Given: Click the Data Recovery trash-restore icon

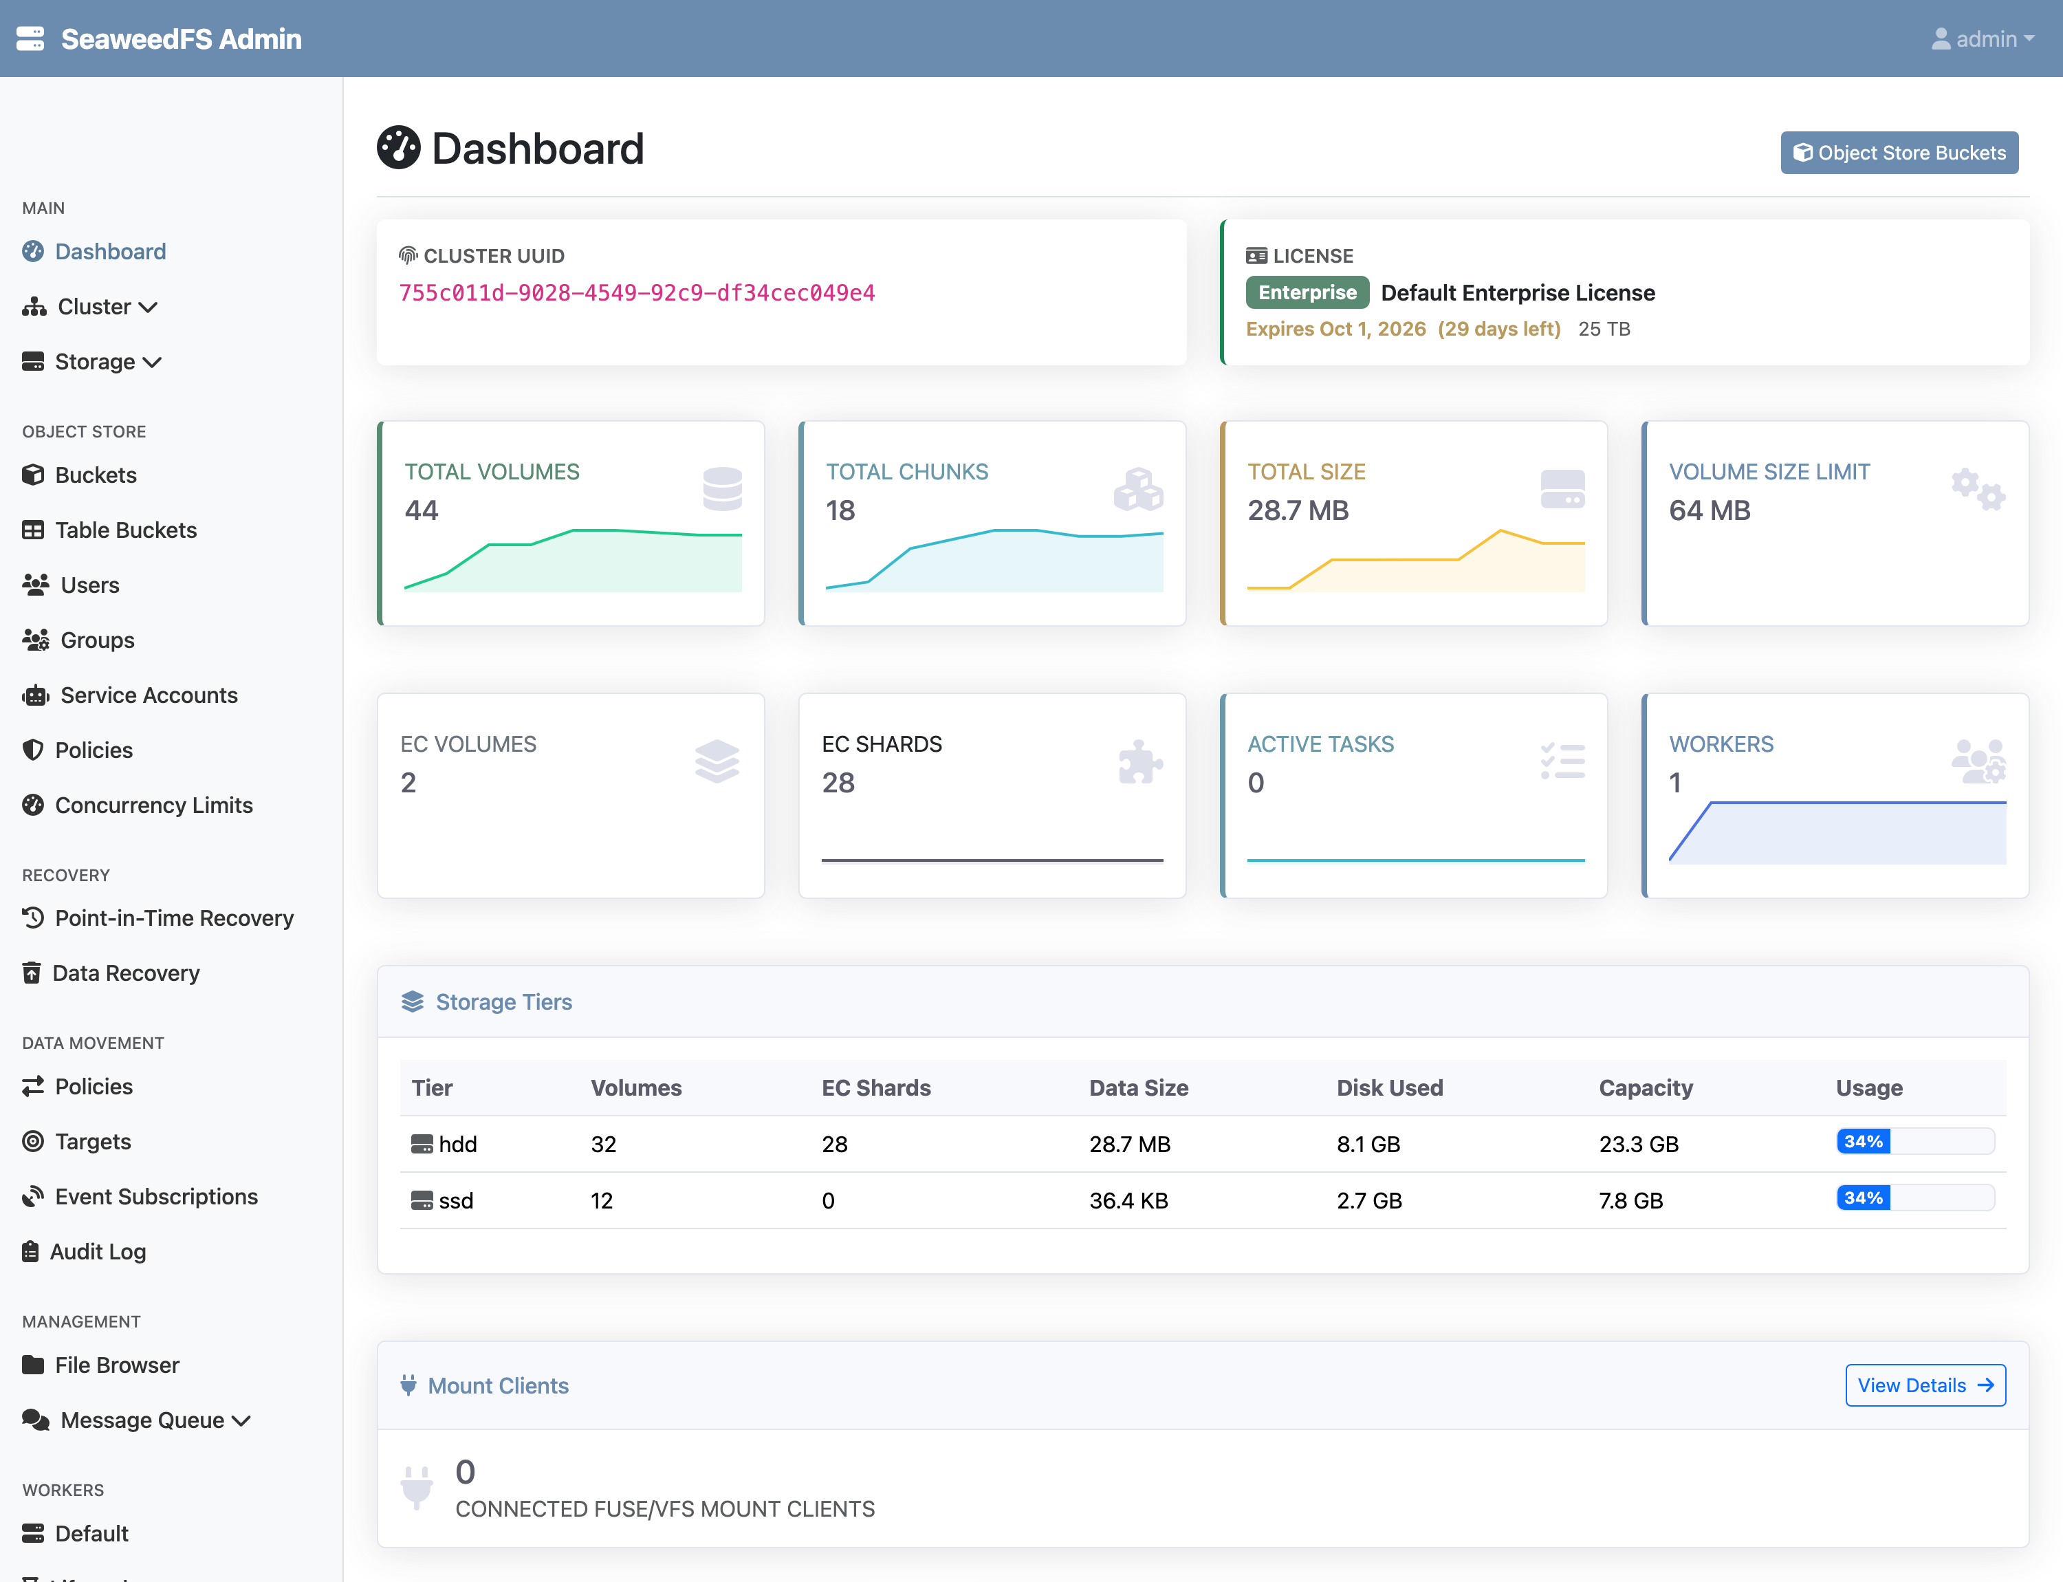Looking at the screenshot, I should (x=32, y=973).
